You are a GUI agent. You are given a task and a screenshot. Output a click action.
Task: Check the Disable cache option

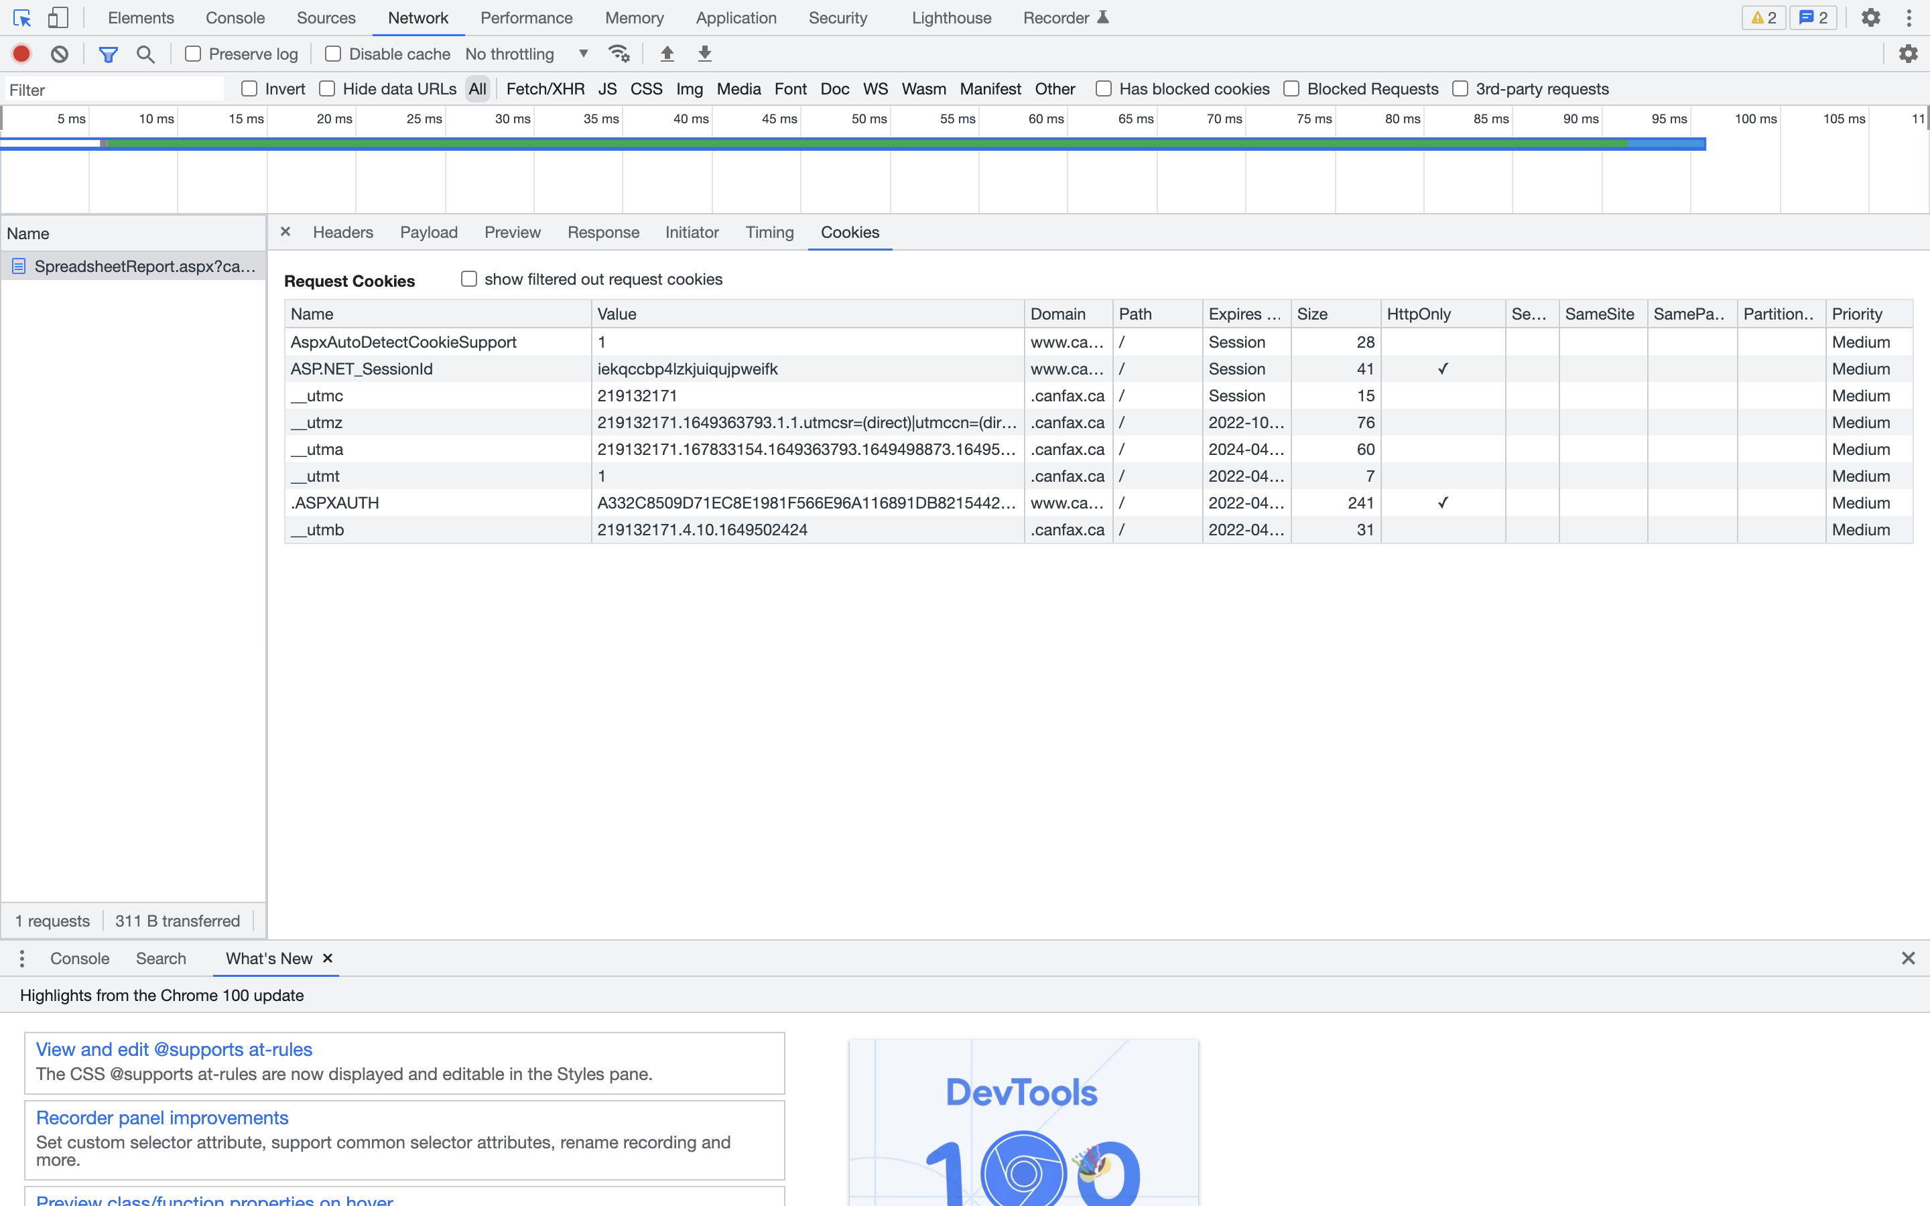click(333, 54)
